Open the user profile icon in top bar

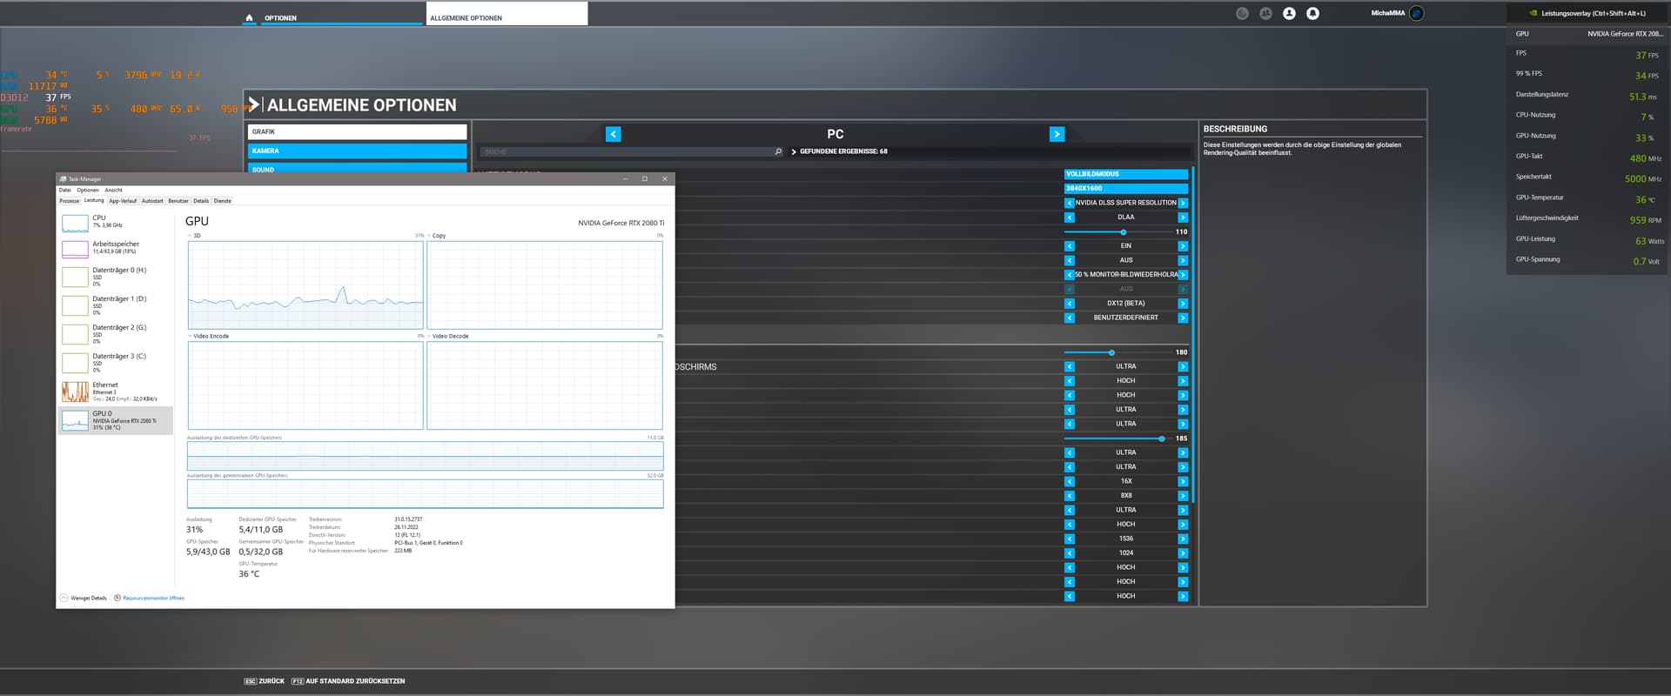pyautogui.click(x=1289, y=13)
